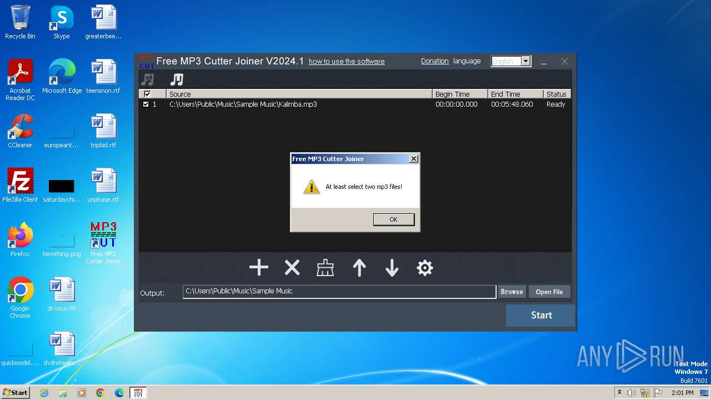The width and height of the screenshot is (711, 400).
Task: Toggle the select-all checkbox in header
Action: (147, 94)
